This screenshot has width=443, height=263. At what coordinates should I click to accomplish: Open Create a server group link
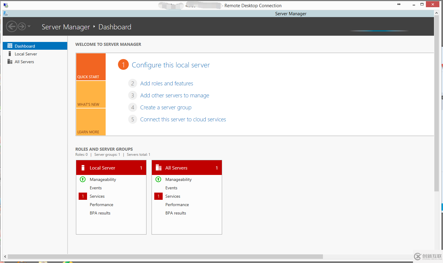point(166,107)
